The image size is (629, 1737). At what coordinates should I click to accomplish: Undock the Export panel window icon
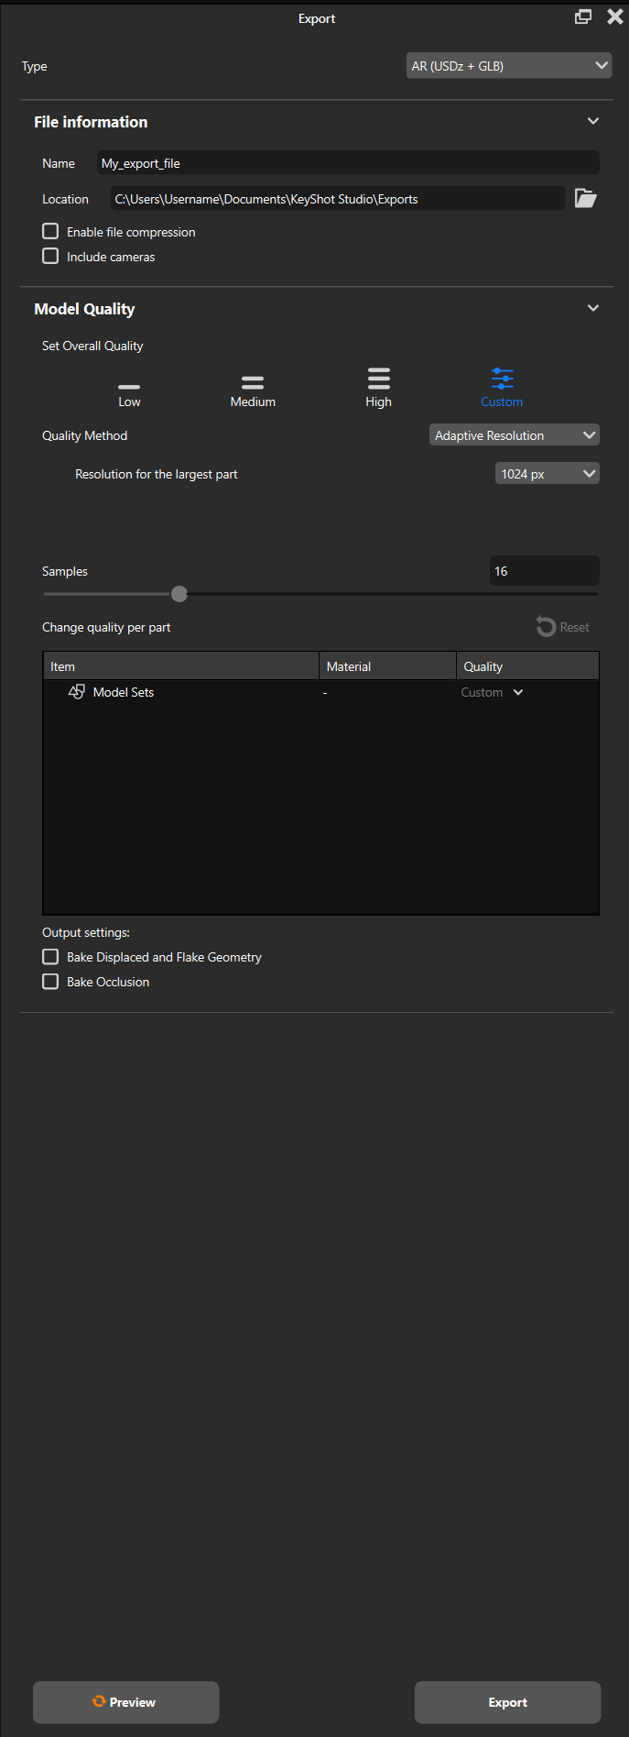582,16
